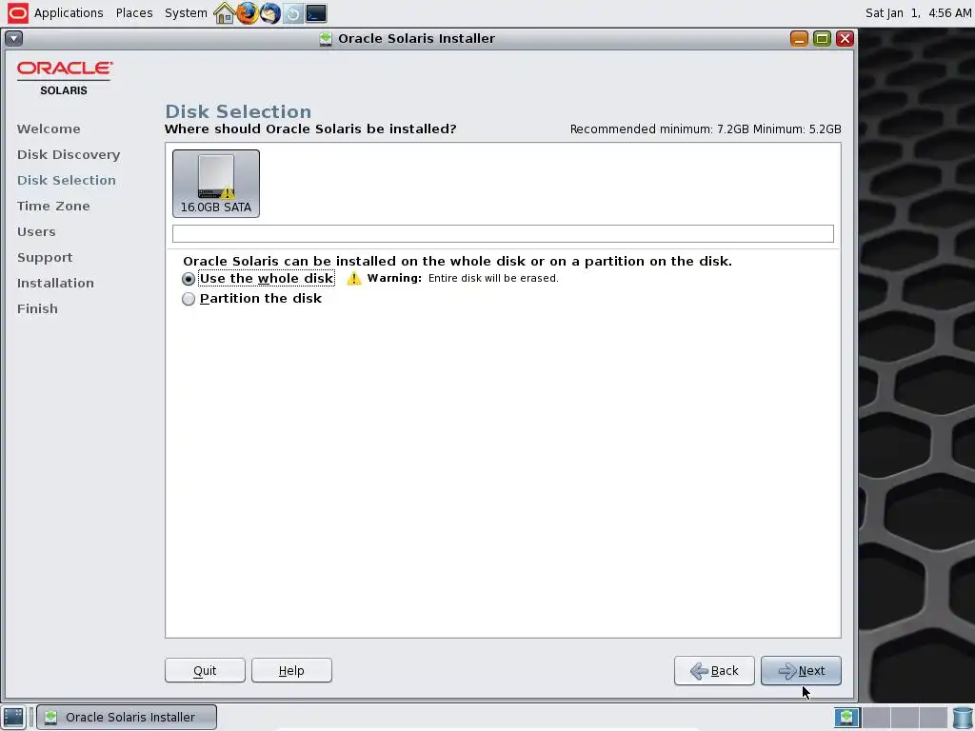This screenshot has width=975, height=731.
Task: Select the active workspace in workspace switcher
Action: pyautogui.click(x=846, y=717)
